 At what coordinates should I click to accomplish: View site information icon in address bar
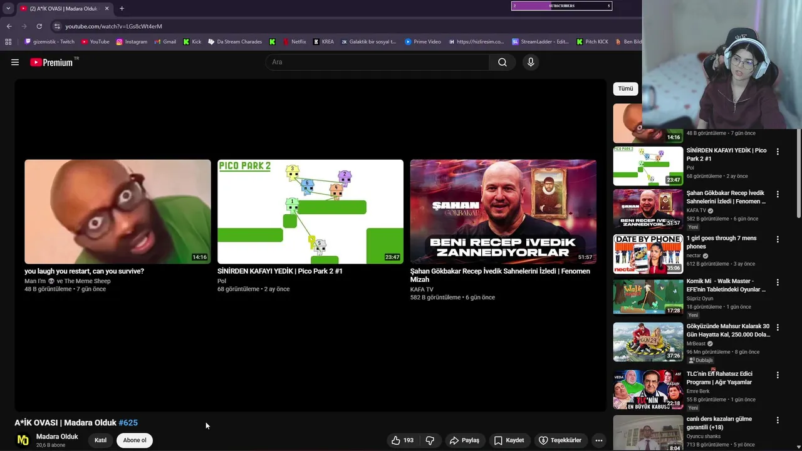[57, 26]
